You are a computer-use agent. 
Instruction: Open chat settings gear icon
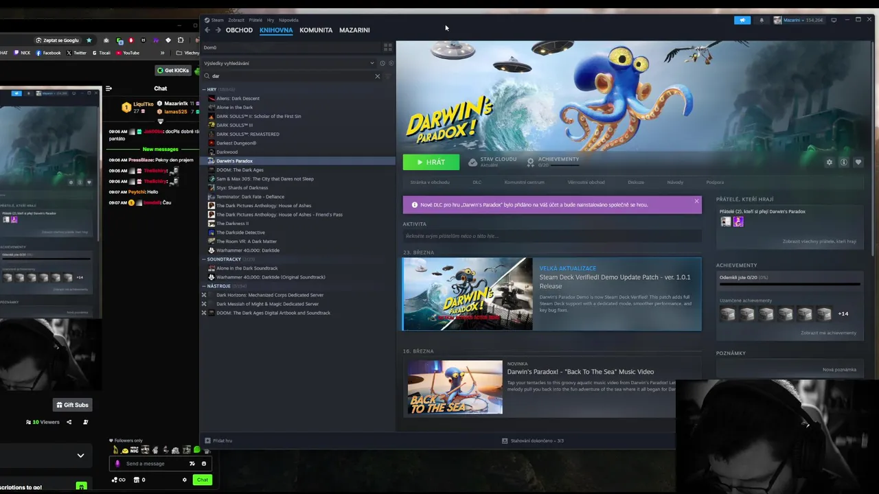pos(184,480)
